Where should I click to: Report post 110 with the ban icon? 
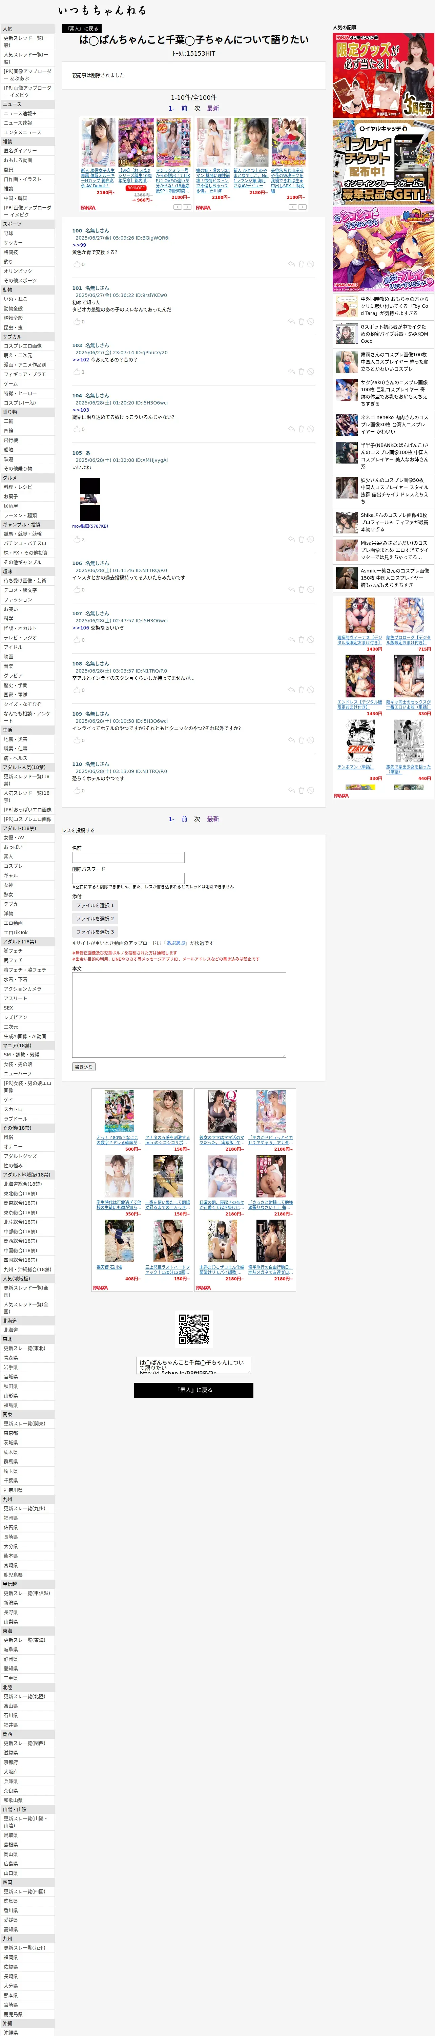click(x=310, y=790)
